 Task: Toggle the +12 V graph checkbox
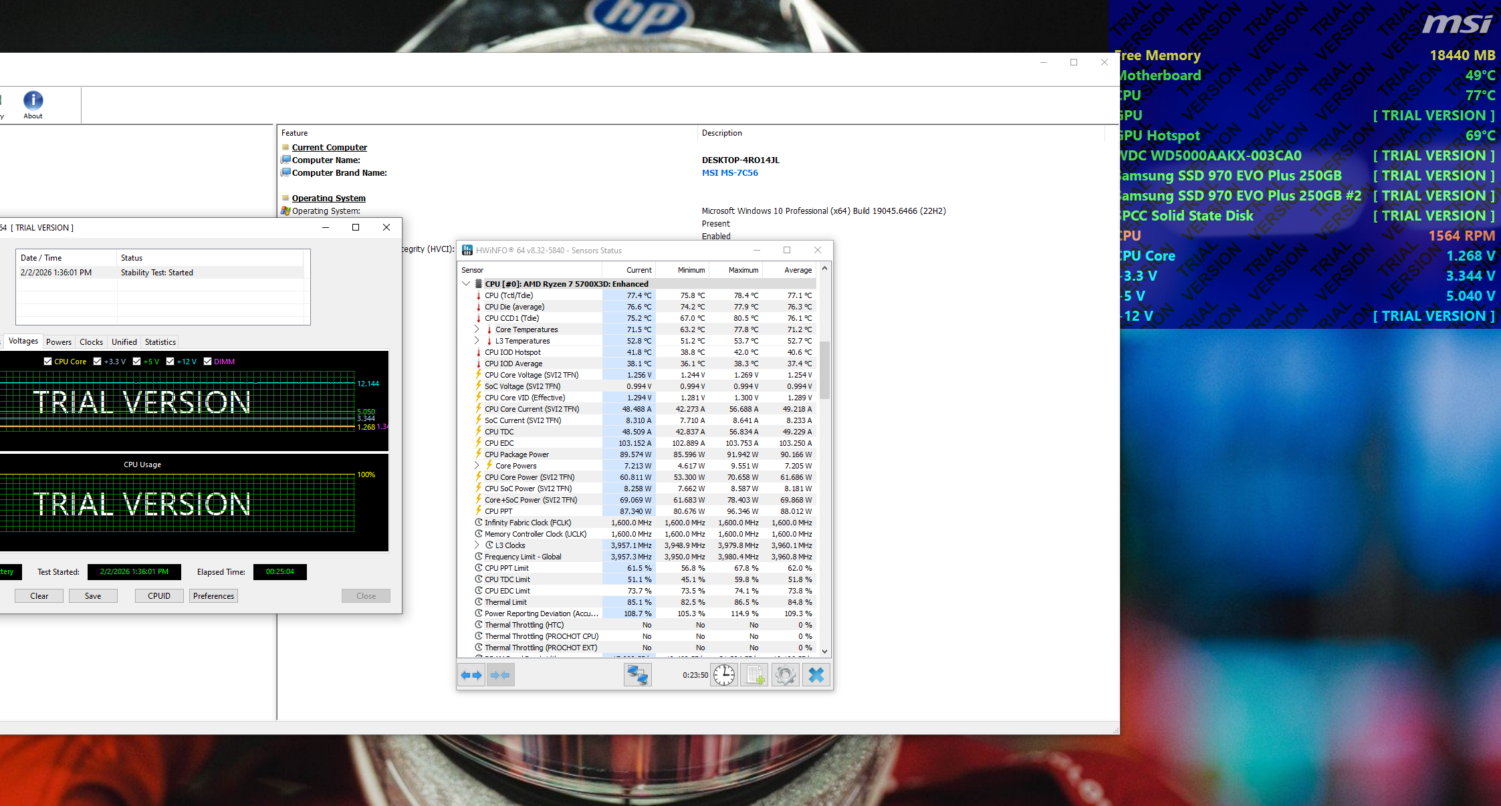170,362
